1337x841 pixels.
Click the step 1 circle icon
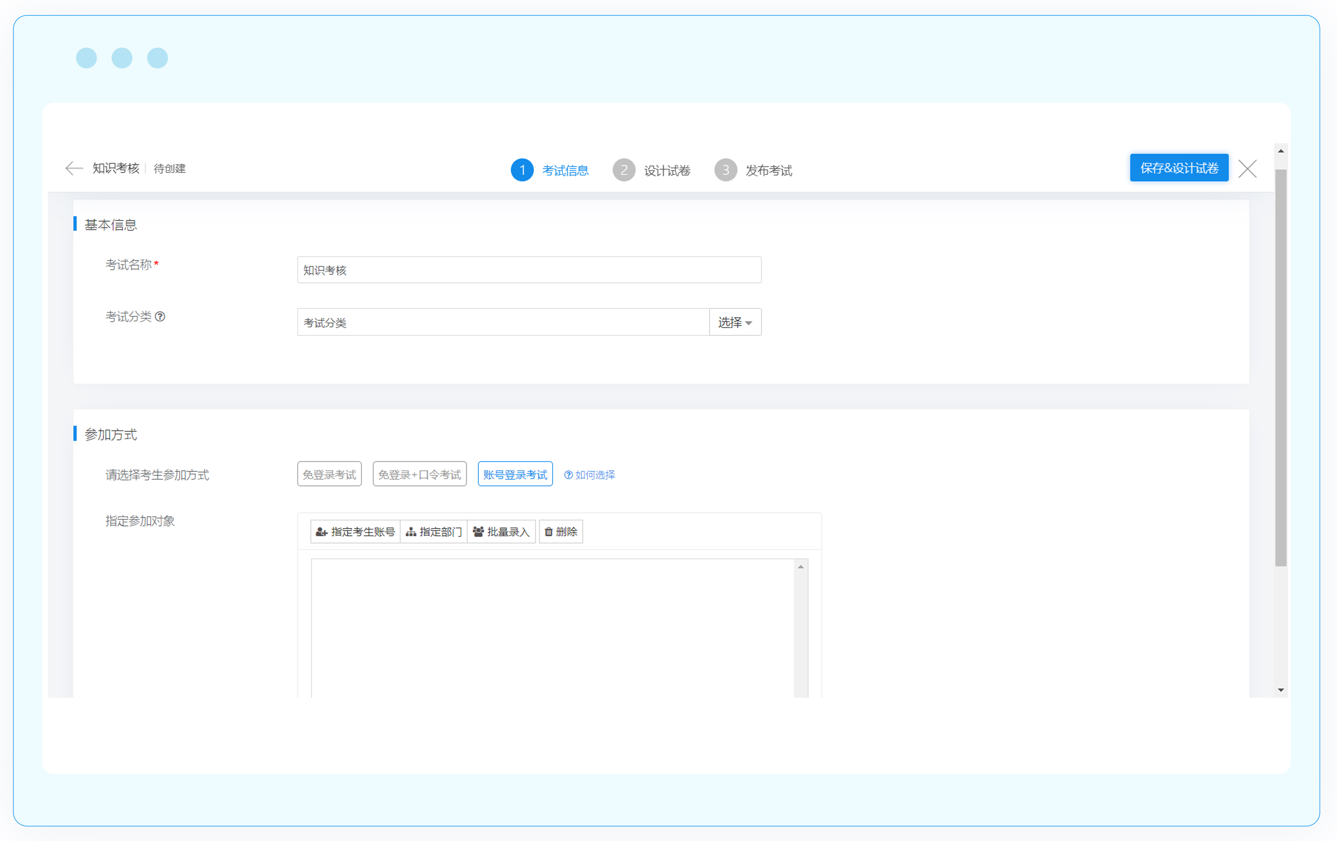tap(522, 170)
